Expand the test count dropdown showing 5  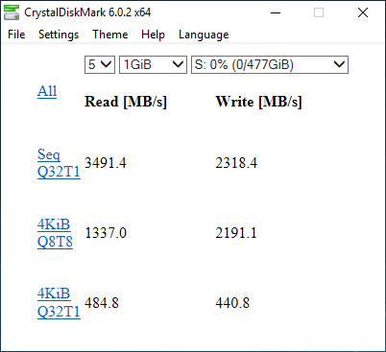pos(100,65)
